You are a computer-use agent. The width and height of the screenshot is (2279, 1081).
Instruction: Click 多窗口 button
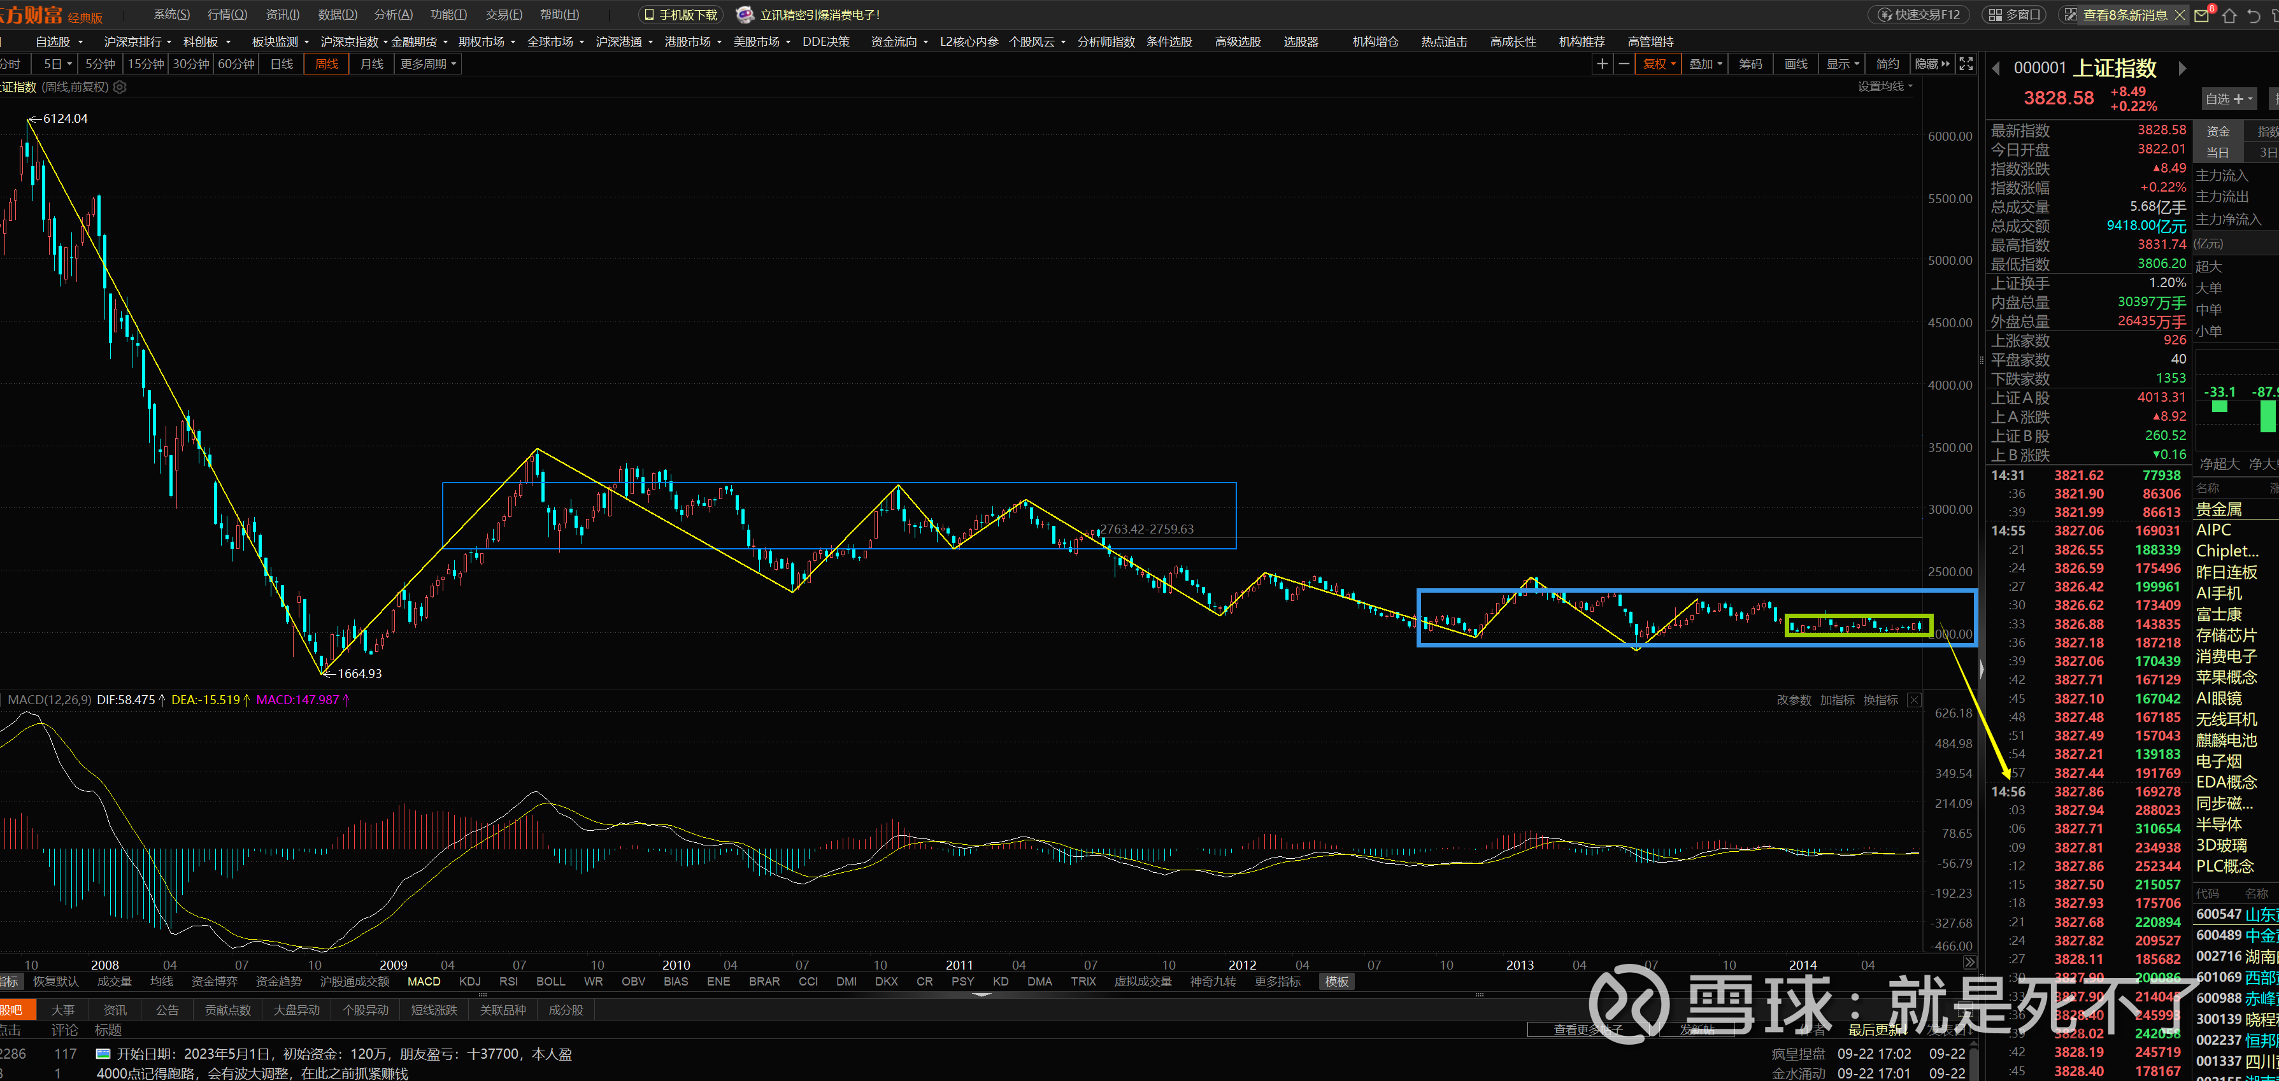(x=2015, y=14)
